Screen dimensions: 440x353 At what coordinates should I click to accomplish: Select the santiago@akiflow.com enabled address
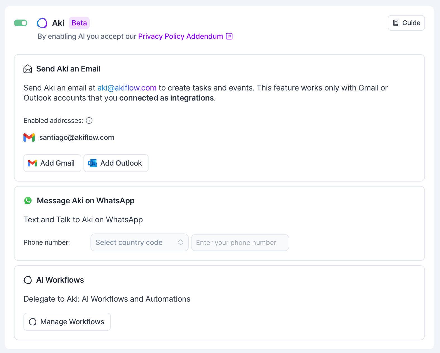click(x=76, y=137)
